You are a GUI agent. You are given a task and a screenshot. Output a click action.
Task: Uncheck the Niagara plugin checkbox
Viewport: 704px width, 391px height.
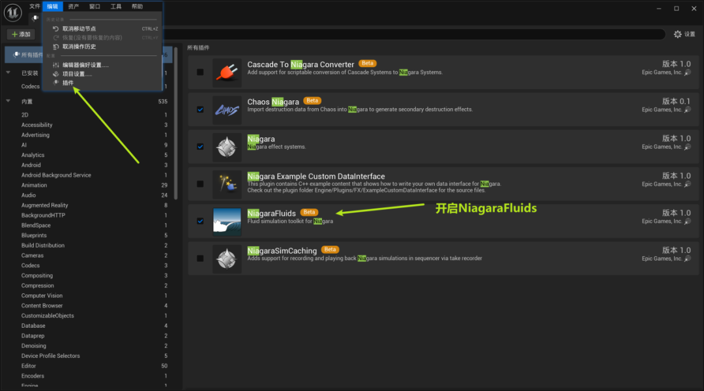click(200, 147)
